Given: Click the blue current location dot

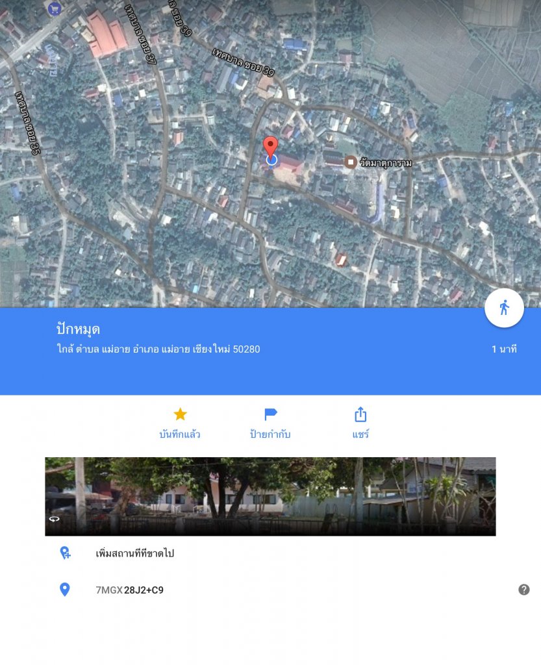Looking at the screenshot, I should [x=271, y=160].
